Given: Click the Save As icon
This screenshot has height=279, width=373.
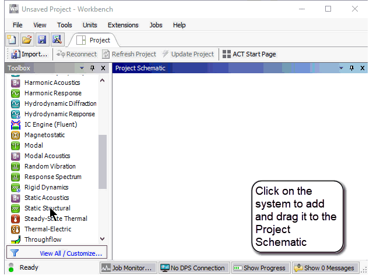Looking at the screenshot, I should [x=57, y=40].
